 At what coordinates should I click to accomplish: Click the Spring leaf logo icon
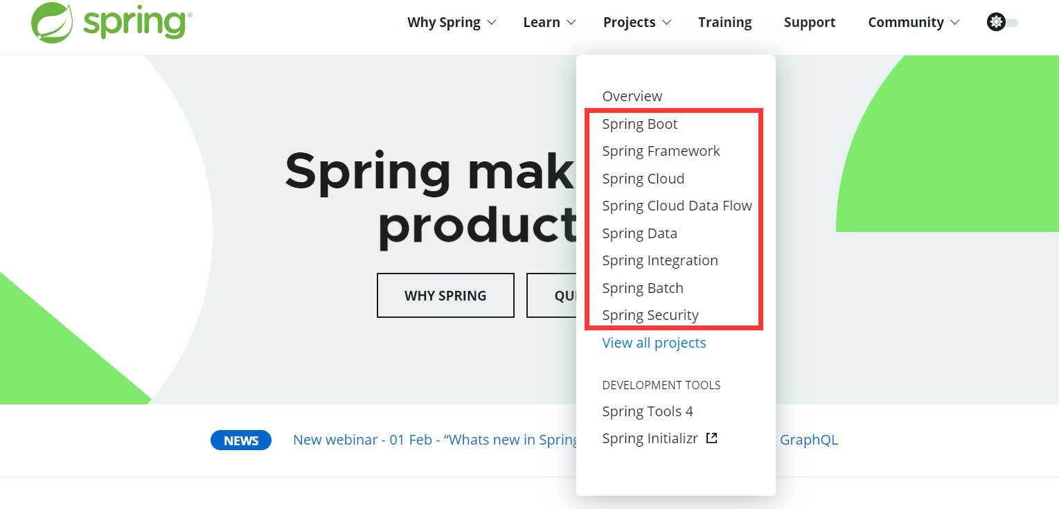pos(53,22)
